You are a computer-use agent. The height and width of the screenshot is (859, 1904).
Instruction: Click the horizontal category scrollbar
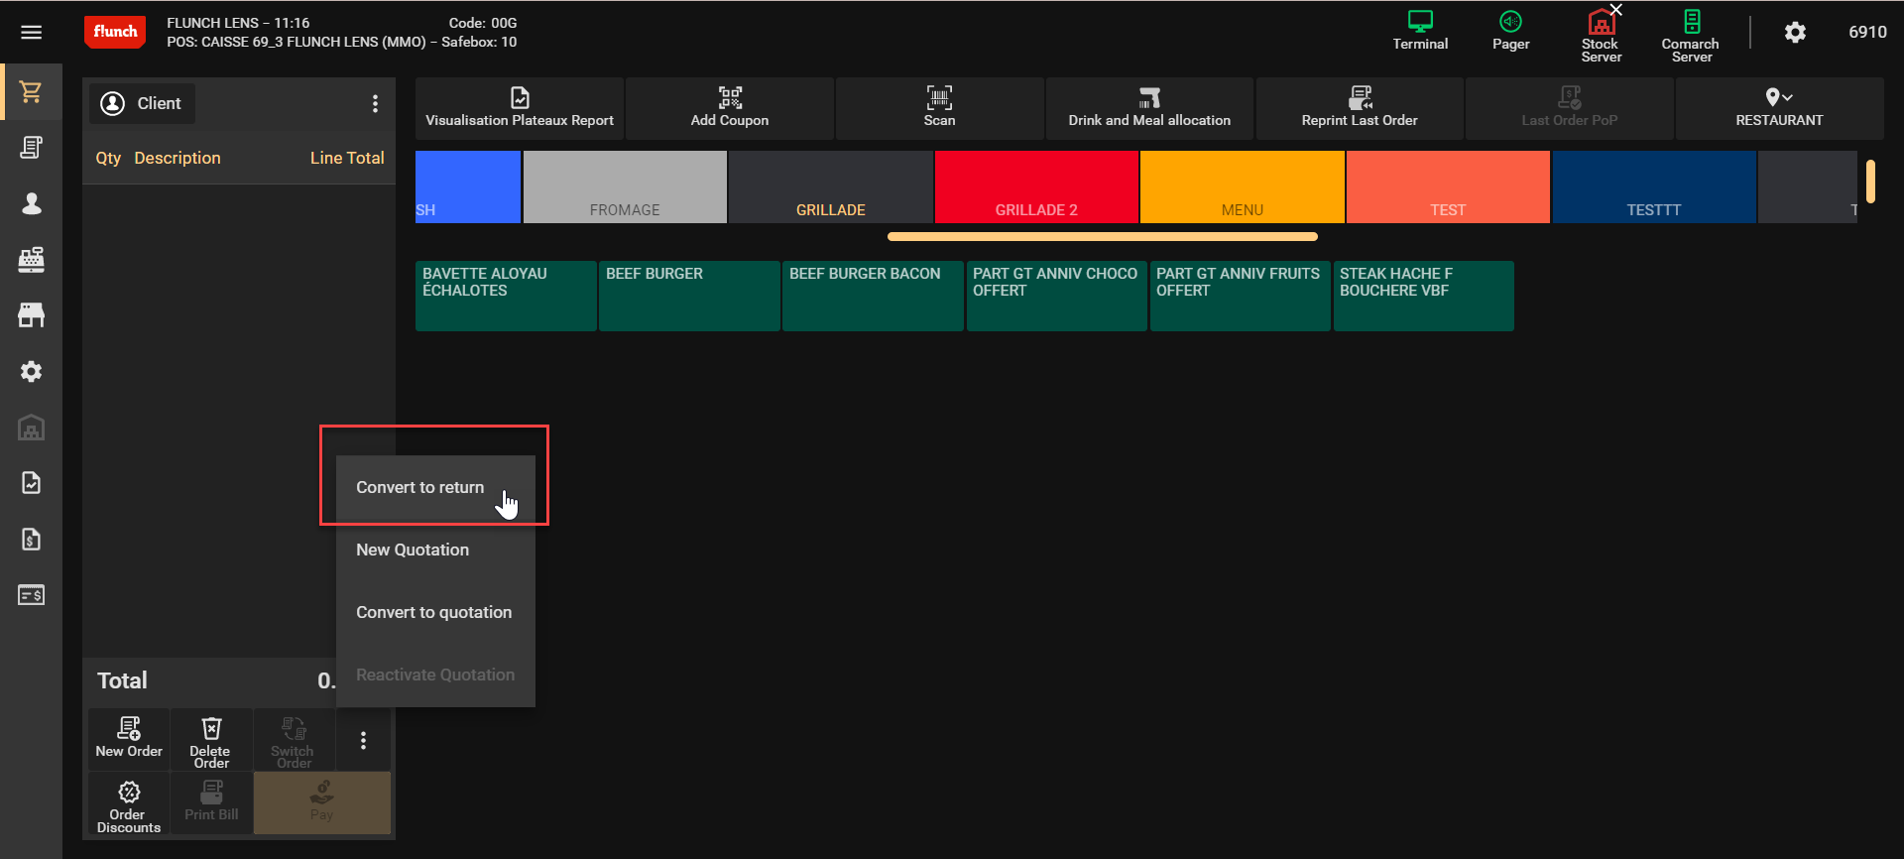click(x=1101, y=237)
